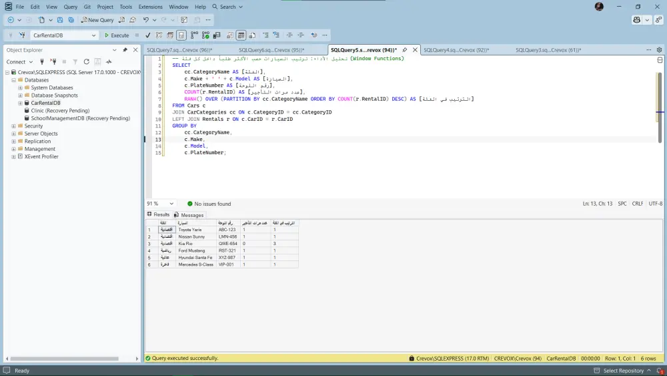Click the new file icon beside Save
The height and width of the screenshot is (376, 667).
(x=41, y=20)
